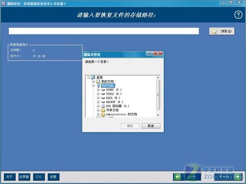Click 桌面 label in folder tree

point(99,77)
